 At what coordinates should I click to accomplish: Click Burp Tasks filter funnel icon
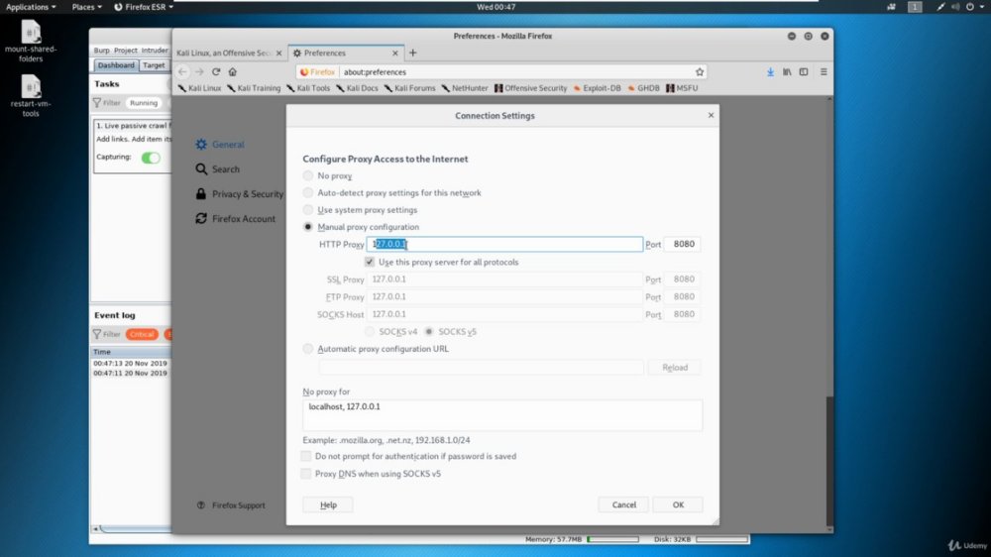pos(97,102)
